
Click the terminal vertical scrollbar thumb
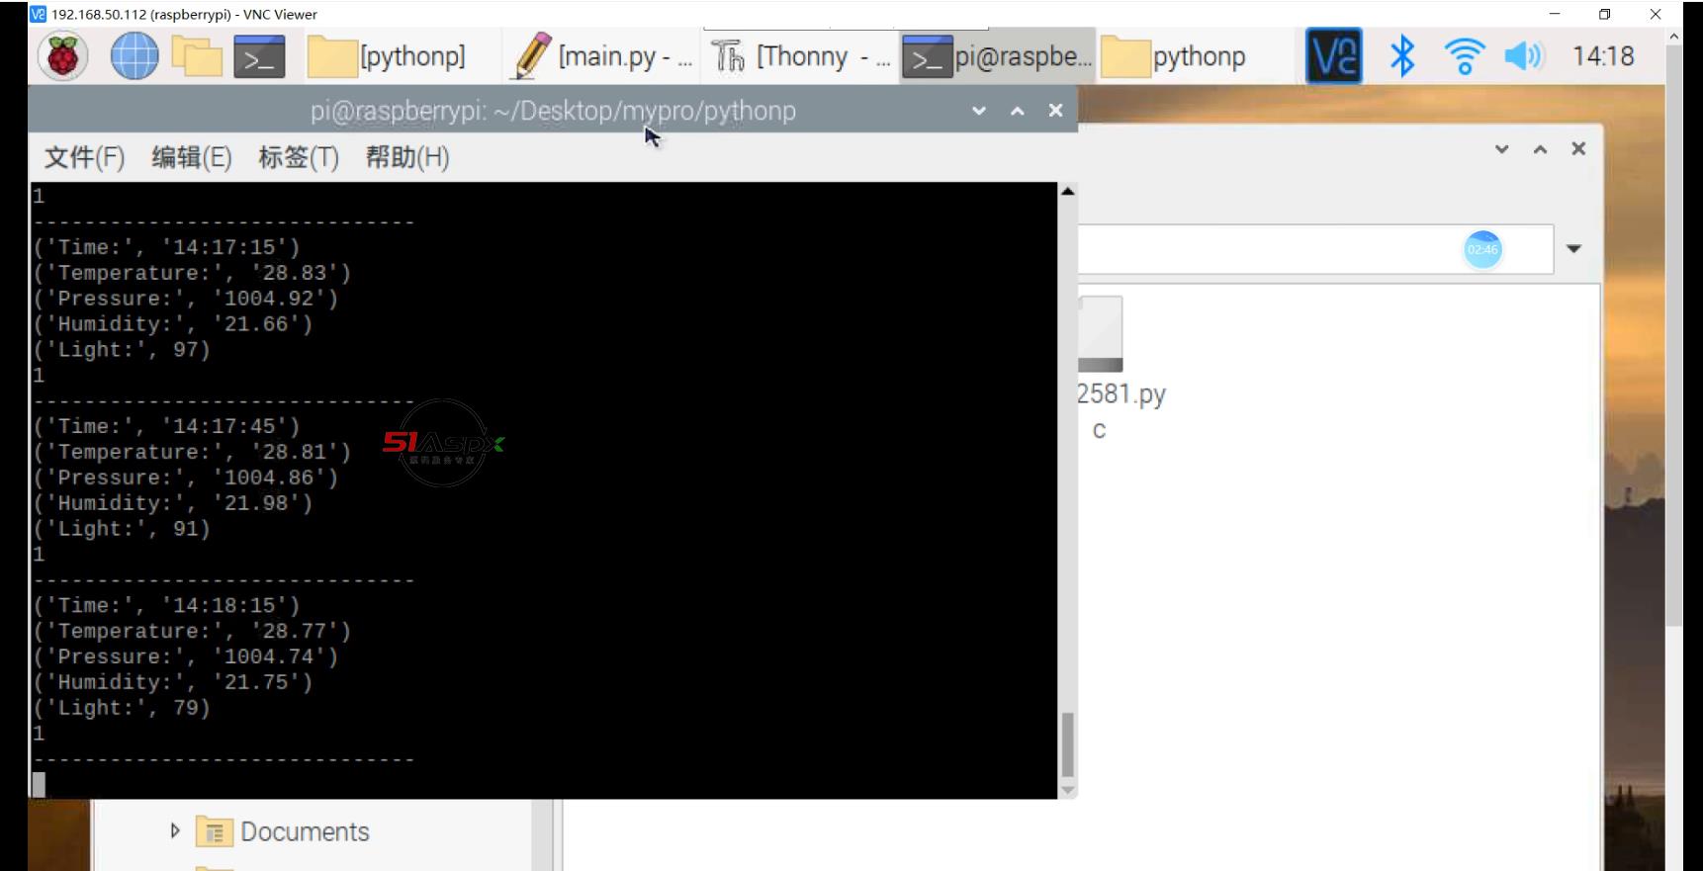tap(1067, 744)
